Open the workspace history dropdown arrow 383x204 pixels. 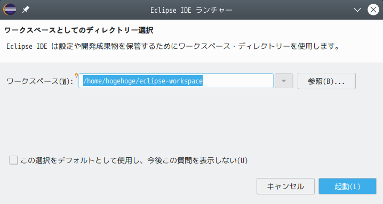point(284,81)
